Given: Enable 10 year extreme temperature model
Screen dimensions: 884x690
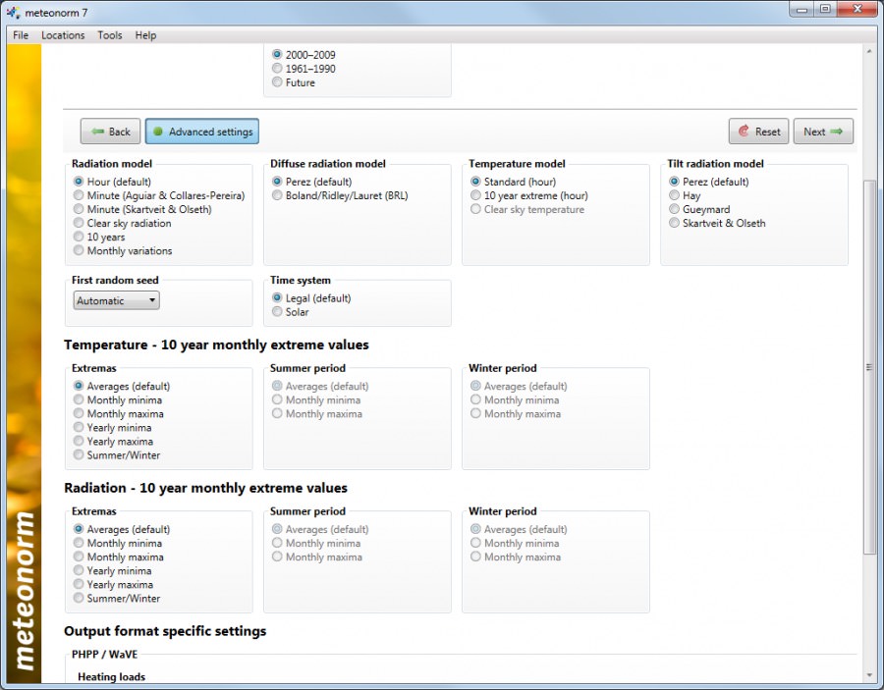Looking at the screenshot, I should point(475,195).
